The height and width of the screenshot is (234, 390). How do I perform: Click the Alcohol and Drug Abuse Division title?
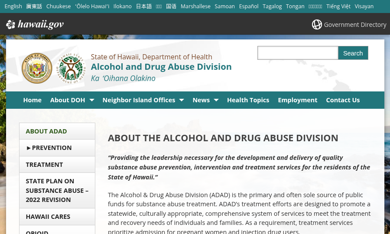pyautogui.click(x=161, y=67)
